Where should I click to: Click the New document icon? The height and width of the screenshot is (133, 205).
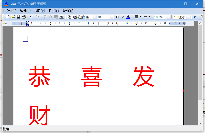pyautogui.click(x=7, y=17)
